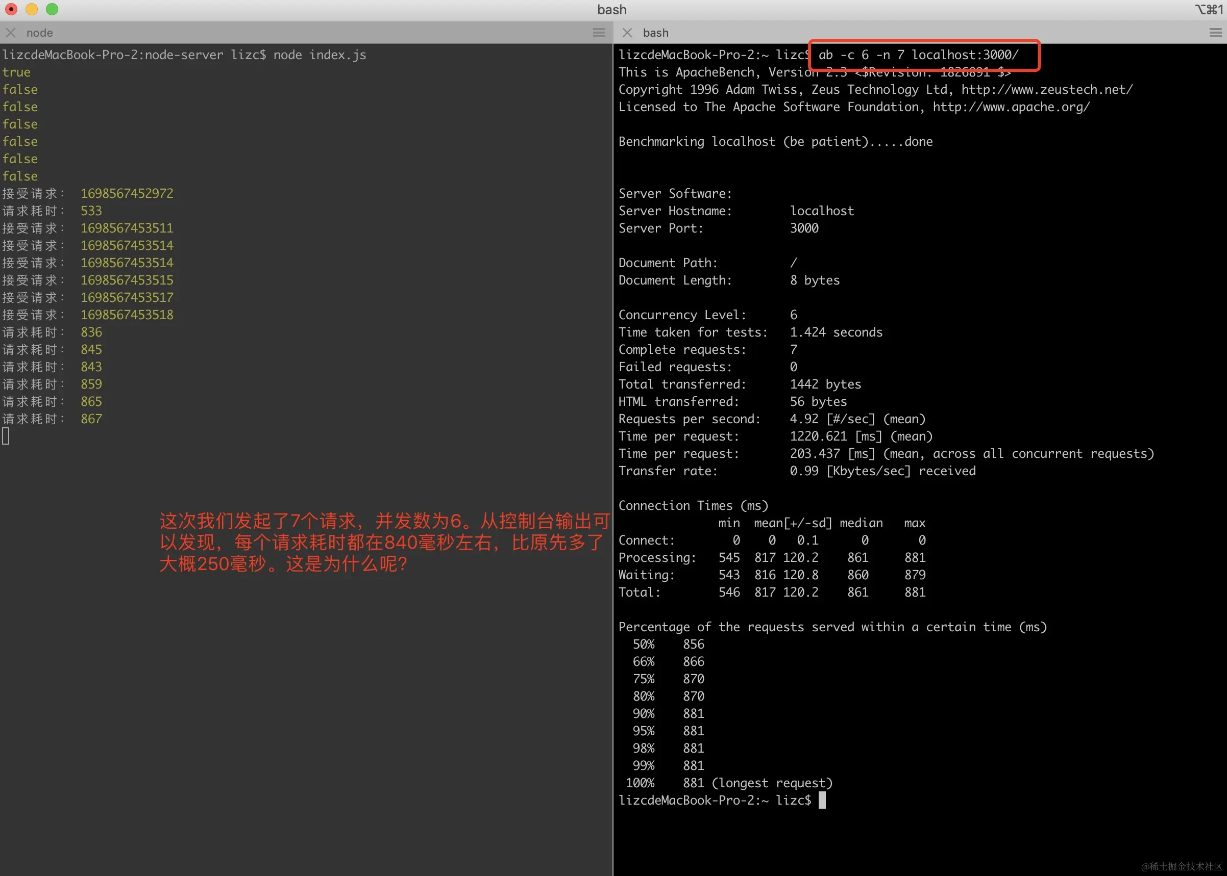
Task: Click the cursor at the bash prompt
Action: tap(822, 800)
